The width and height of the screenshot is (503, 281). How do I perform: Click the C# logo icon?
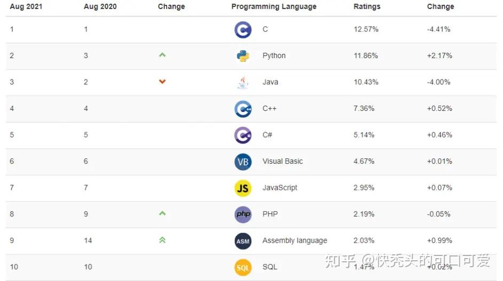point(243,135)
